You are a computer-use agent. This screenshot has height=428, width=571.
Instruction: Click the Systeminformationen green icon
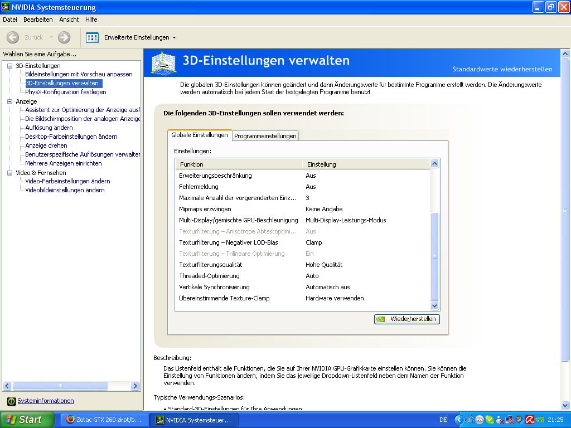coord(11,401)
